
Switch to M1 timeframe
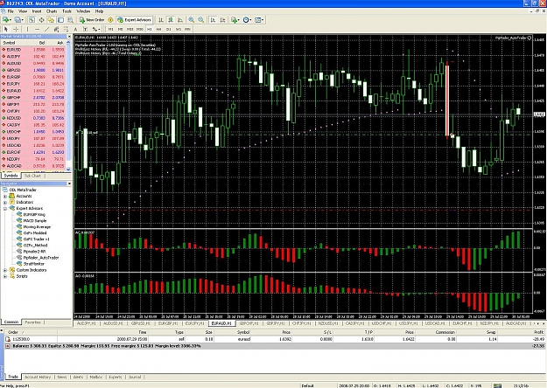click(110, 29)
